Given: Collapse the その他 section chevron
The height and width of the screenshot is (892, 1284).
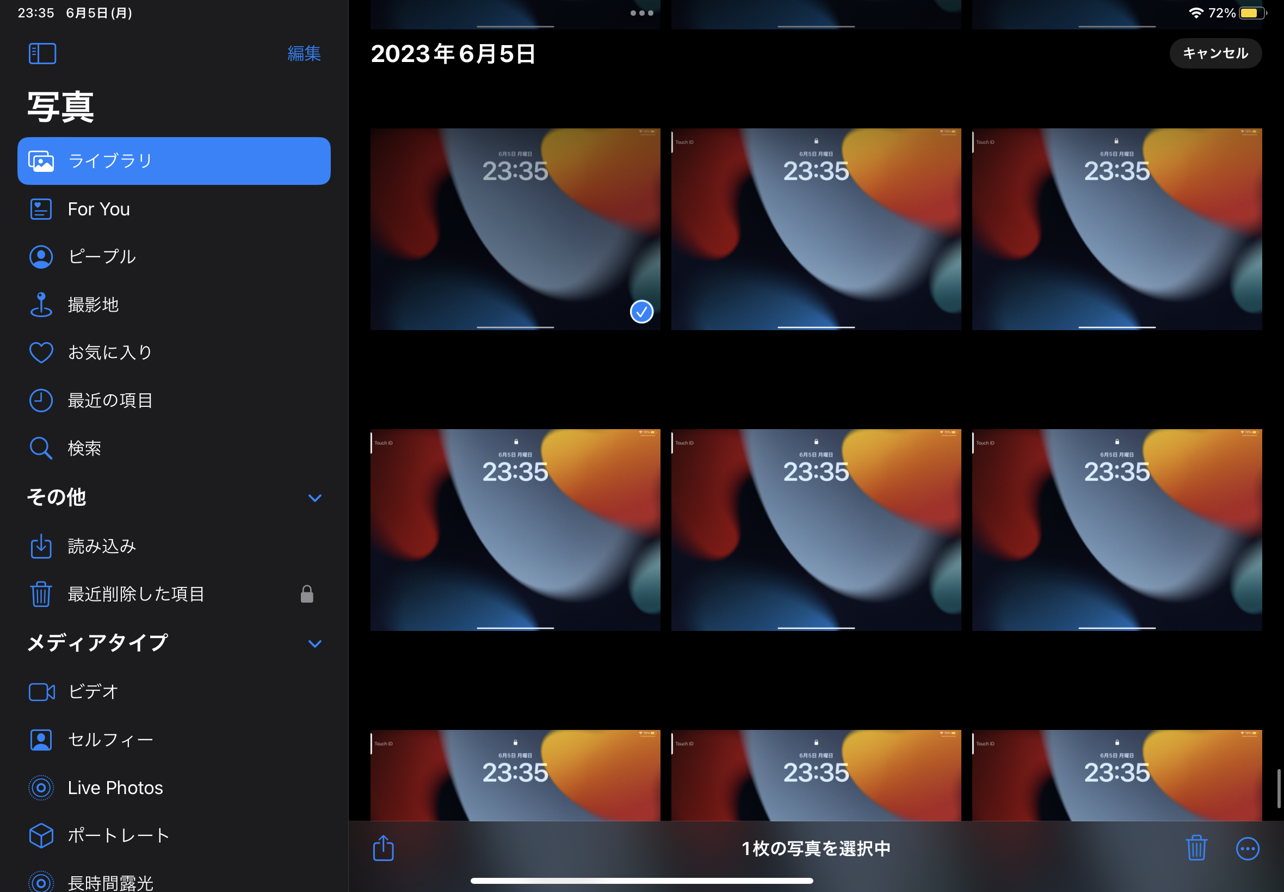Looking at the screenshot, I should (x=314, y=498).
